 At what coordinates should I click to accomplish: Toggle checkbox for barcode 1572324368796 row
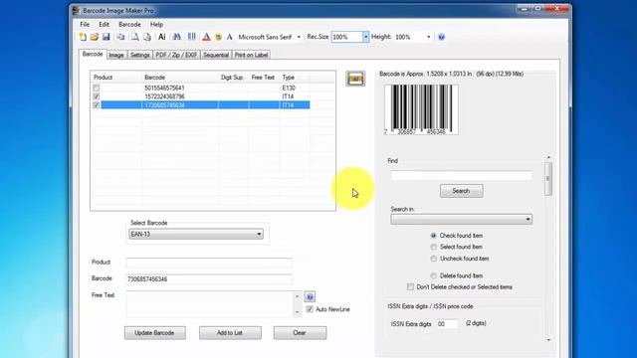[97, 96]
